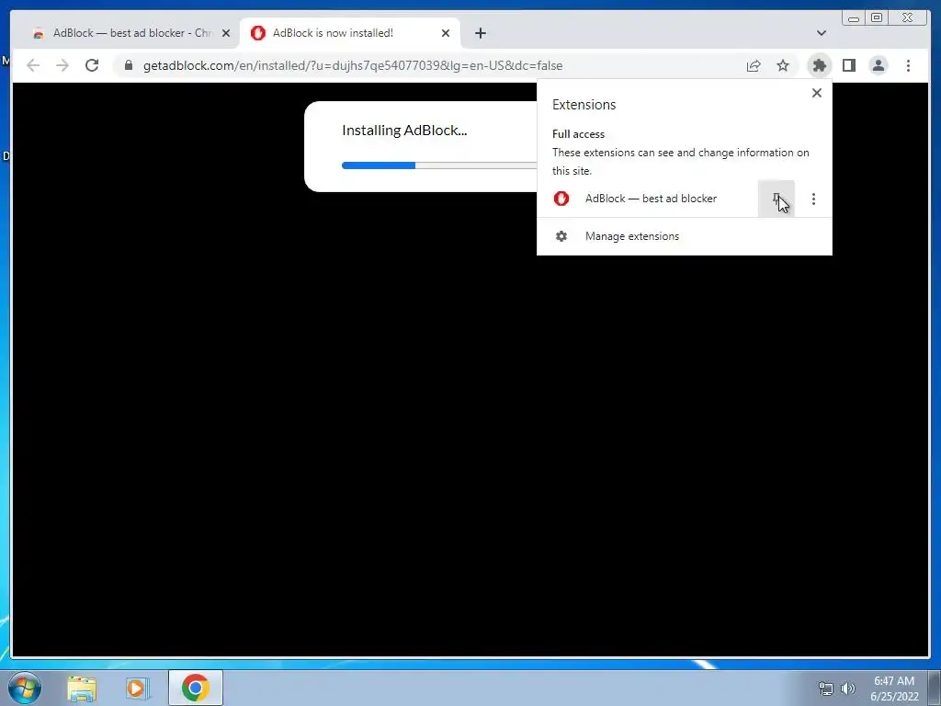Viewport: 941px width, 706px height.
Task: Toggle the browser side panel
Action: pos(848,65)
